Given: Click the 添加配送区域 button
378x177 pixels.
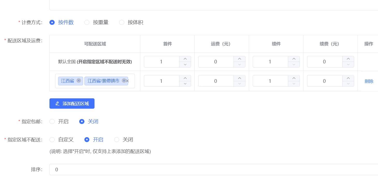Looking at the screenshot, I should pos(72,104).
